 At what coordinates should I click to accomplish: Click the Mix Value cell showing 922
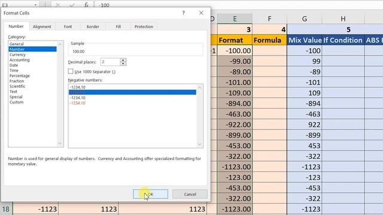tap(305, 125)
